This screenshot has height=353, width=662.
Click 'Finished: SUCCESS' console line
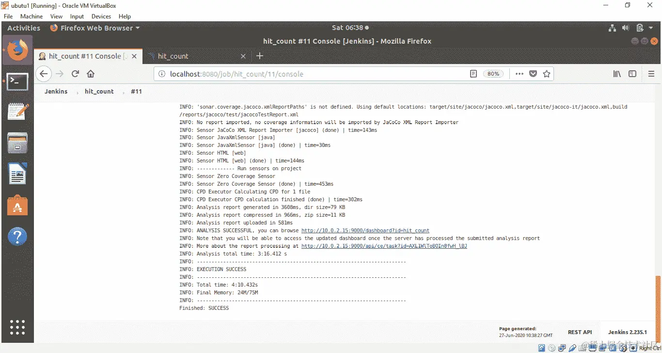[x=204, y=308]
